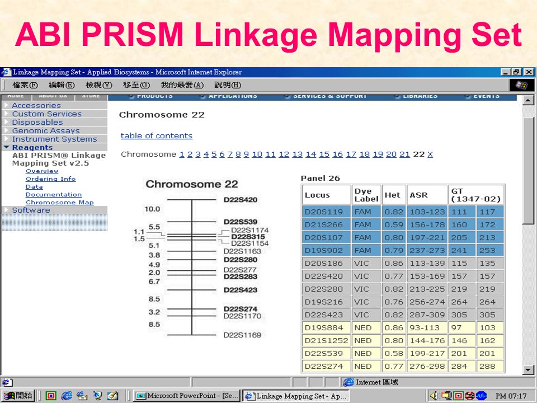537x403 pixels.
Task: Open the Documentation link
Action: [54, 195]
